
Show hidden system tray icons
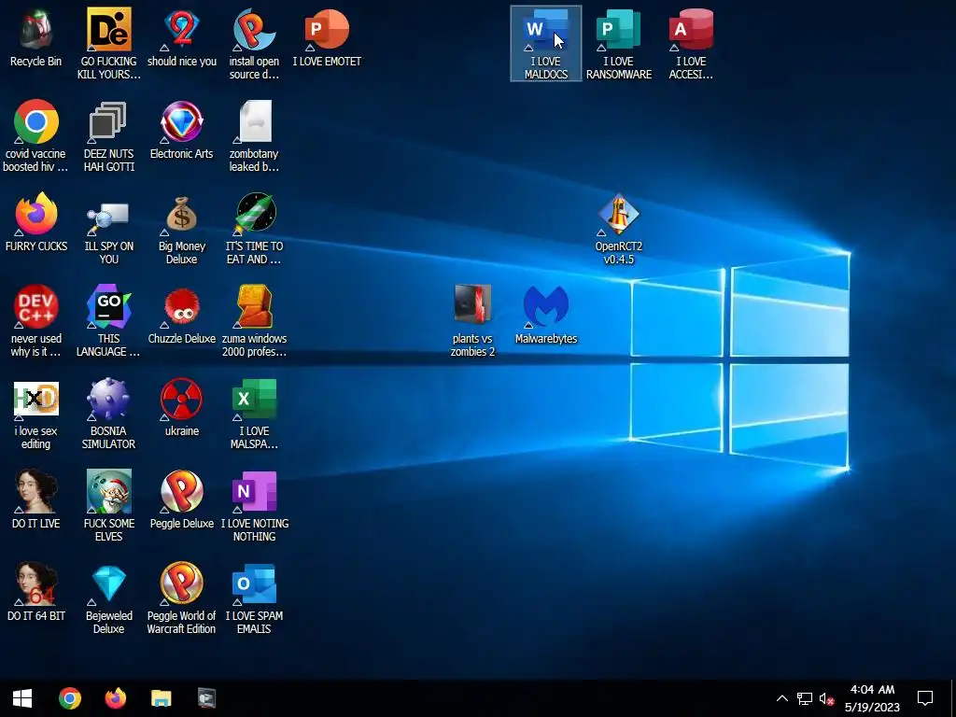pos(782,698)
